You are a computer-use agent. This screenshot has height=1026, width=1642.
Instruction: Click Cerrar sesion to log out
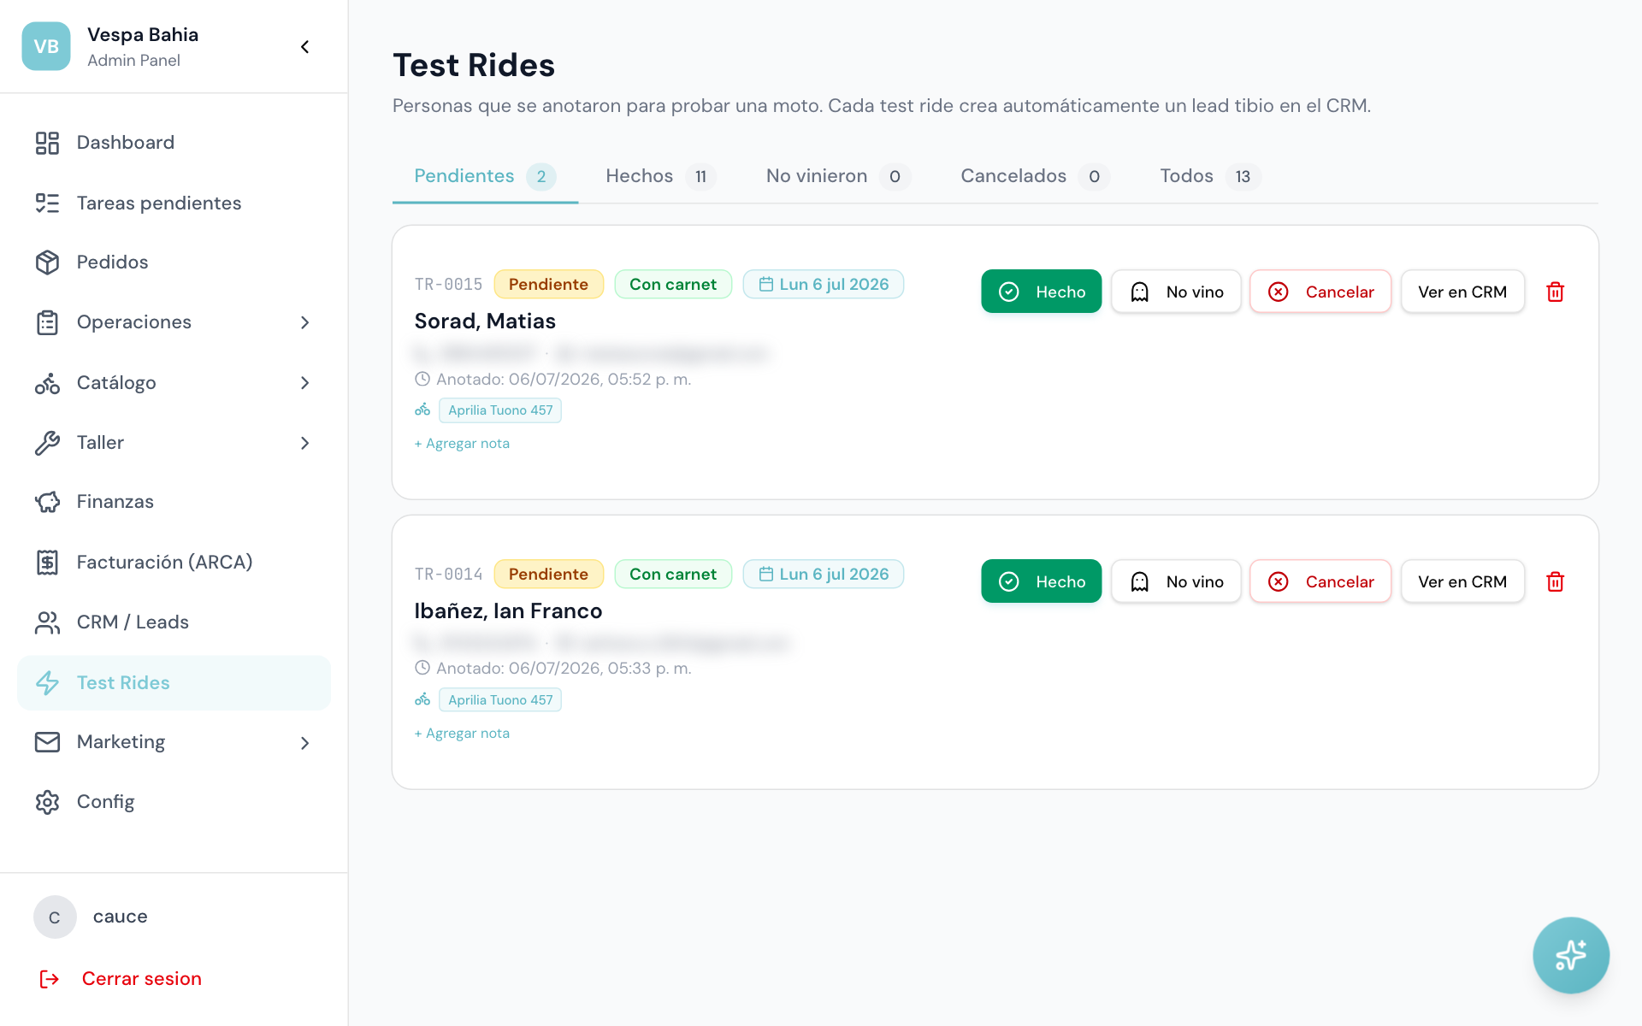tap(142, 979)
